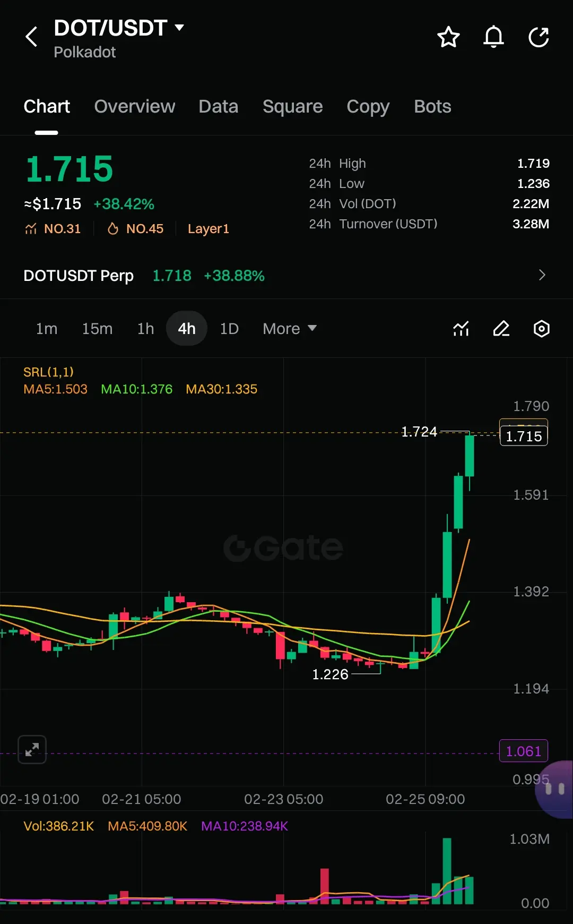
Task: Tap the share icon
Action: (539, 37)
